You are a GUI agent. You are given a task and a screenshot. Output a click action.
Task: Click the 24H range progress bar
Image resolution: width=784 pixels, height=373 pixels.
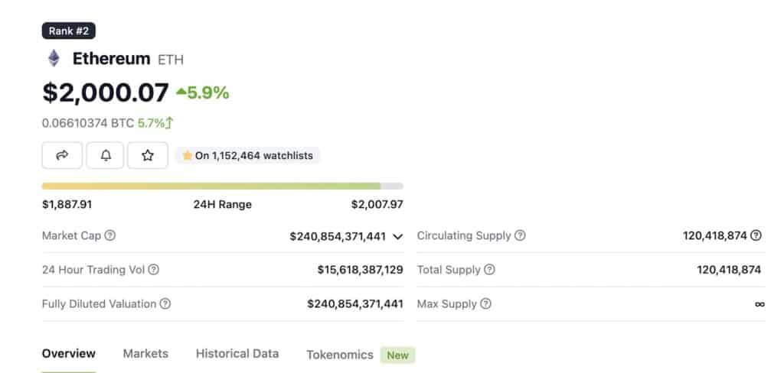point(223,186)
